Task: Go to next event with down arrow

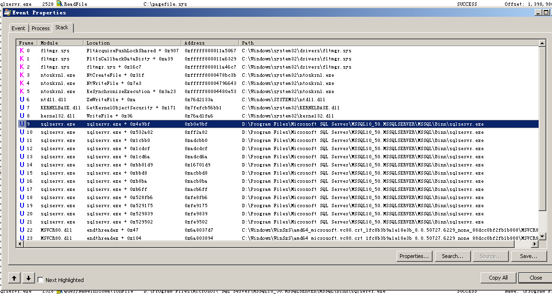Action: tap(29, 278)
